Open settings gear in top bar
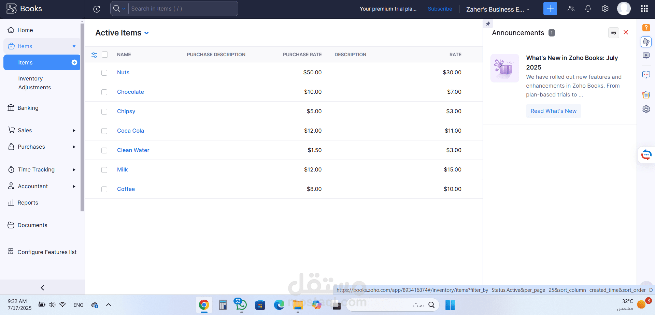This screenshot has width=655, height=315. [x=605, y=9]
